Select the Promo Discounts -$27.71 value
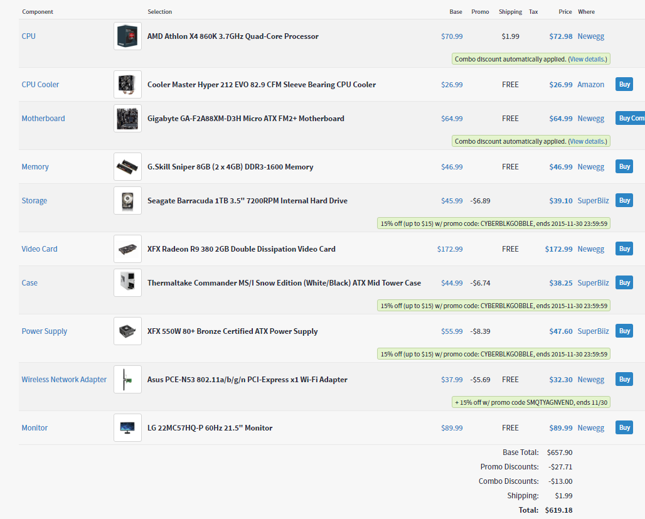Screen dimensions: 645x519 click(x=560, y=467)
